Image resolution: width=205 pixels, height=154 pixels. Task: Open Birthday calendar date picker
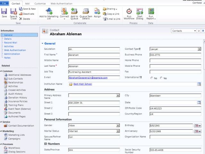(x=197, y=125)
